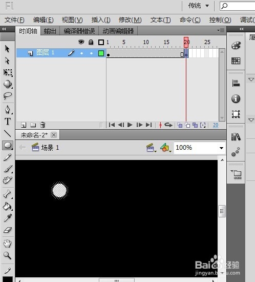
Task: Open the timeline panel options menu
Action: click(x=221, y=31)
